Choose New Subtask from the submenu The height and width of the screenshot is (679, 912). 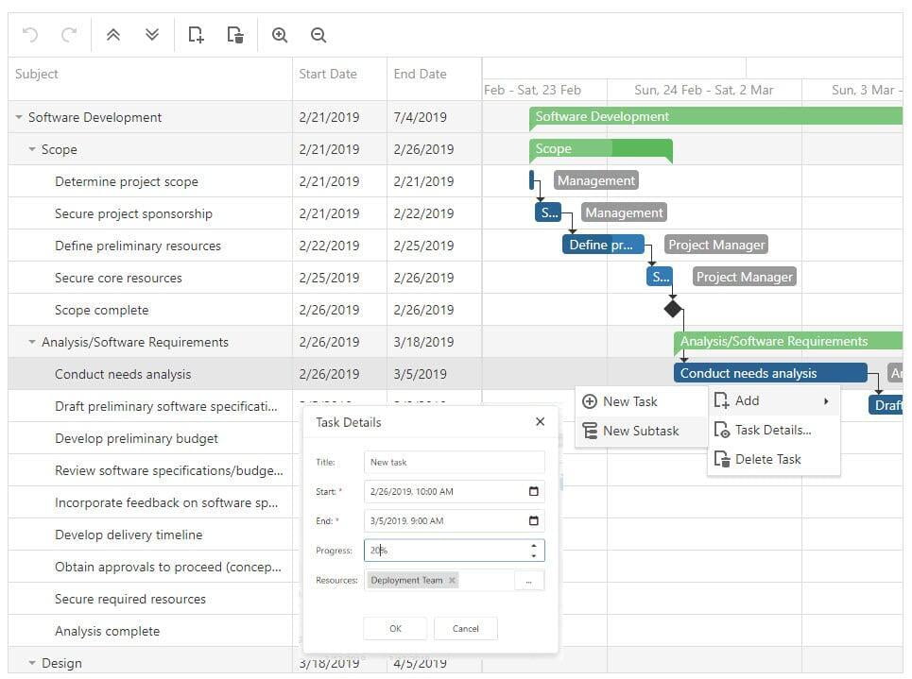(641, 431)
